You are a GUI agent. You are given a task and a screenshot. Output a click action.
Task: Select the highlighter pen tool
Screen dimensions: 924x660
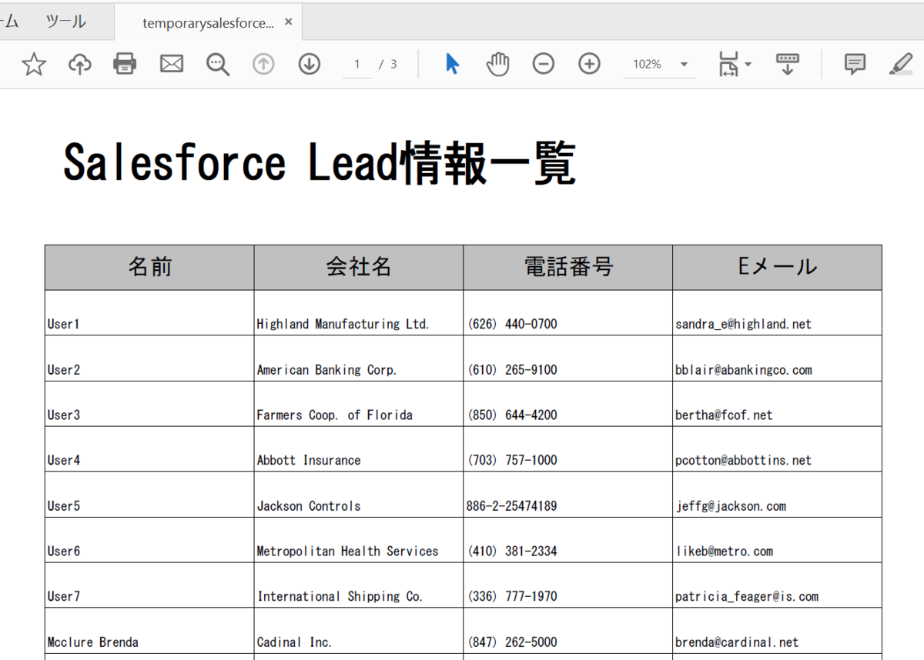tap(900, 64)
